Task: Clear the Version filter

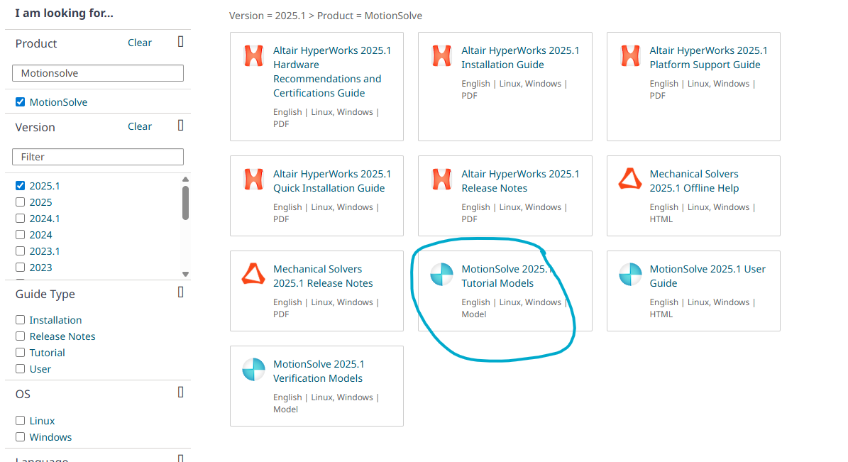Action: (x=140, y=126)
